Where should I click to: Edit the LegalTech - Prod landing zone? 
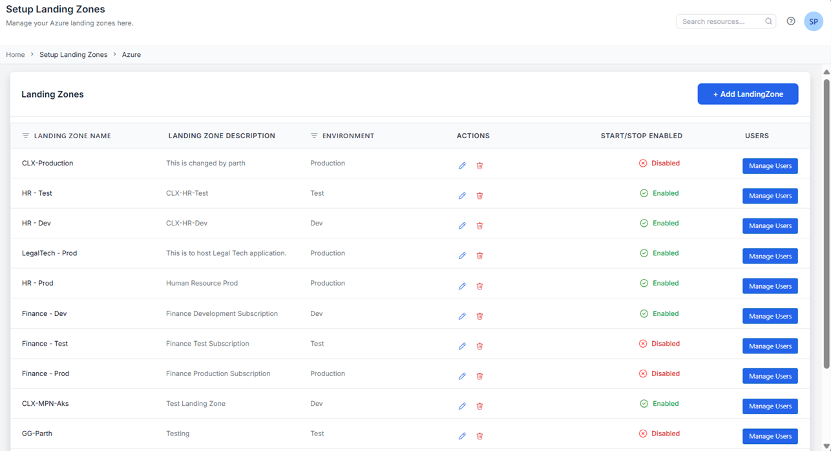click(462, 256)
